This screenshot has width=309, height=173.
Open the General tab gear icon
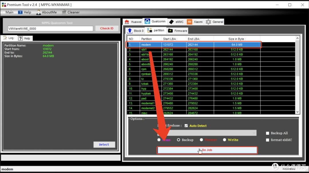point(209,22)
